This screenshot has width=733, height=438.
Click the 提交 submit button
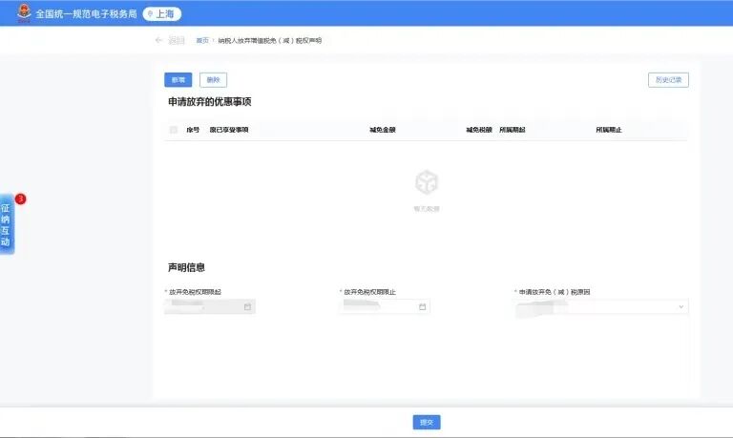coord(427,422)
